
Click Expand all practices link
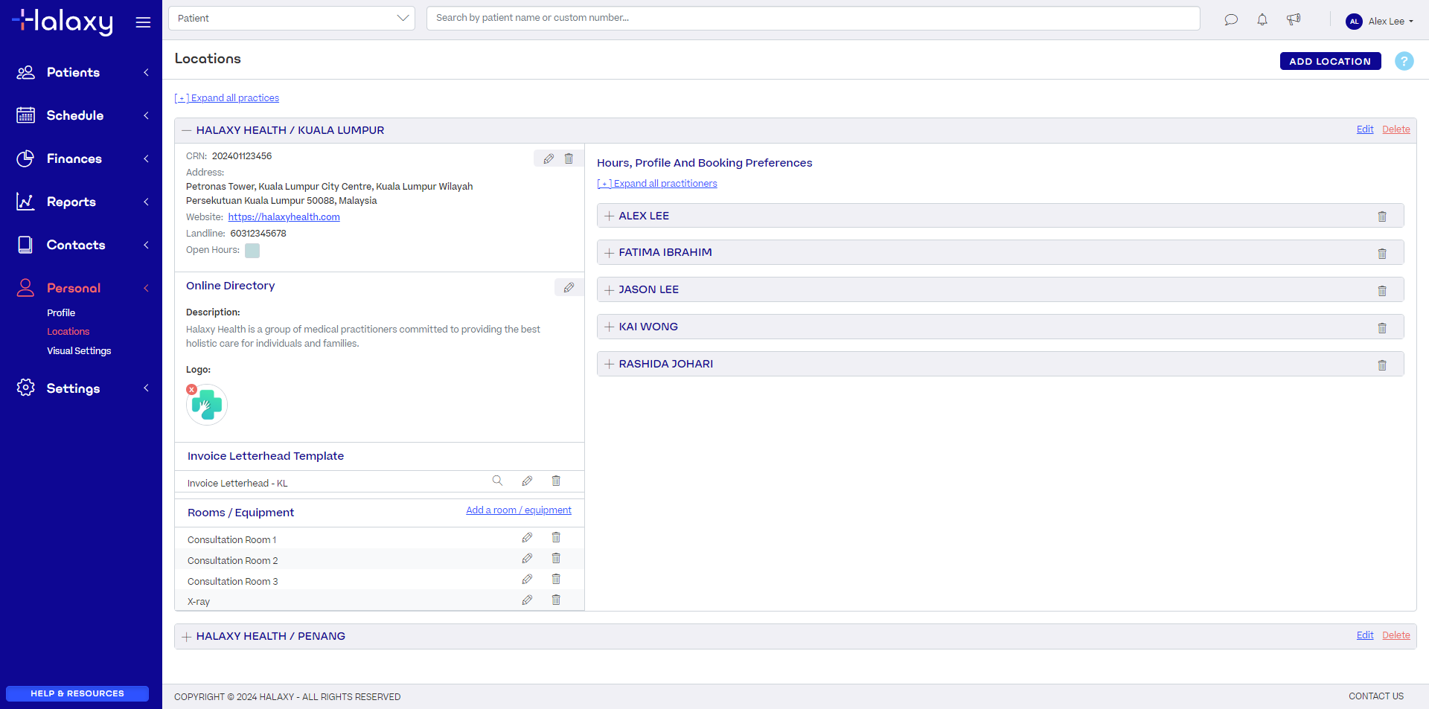tap(227, 98)
